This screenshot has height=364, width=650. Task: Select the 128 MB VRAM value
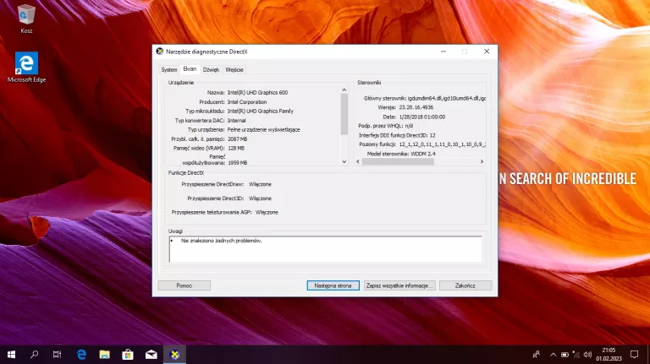[x=236, y=148]
